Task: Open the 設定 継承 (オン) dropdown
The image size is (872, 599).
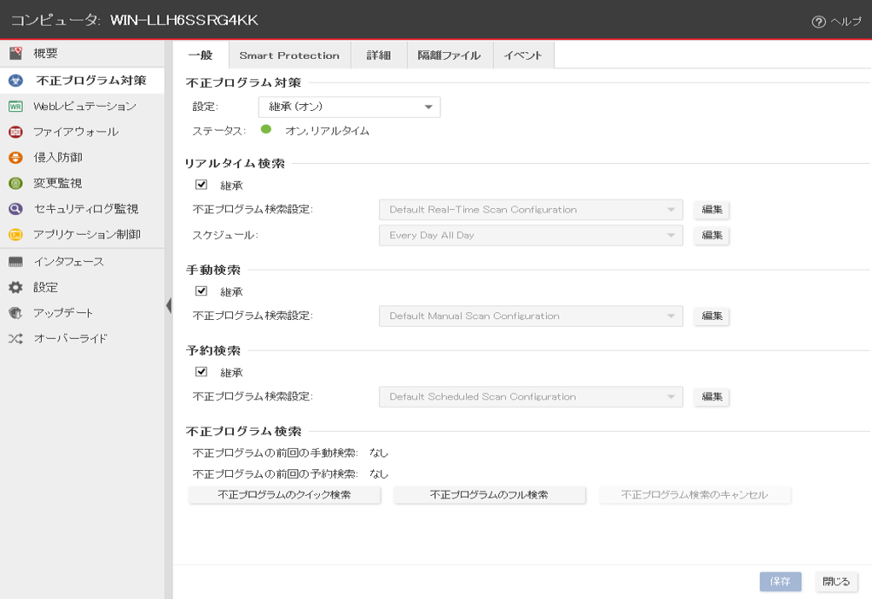Action: click(349, 107)
